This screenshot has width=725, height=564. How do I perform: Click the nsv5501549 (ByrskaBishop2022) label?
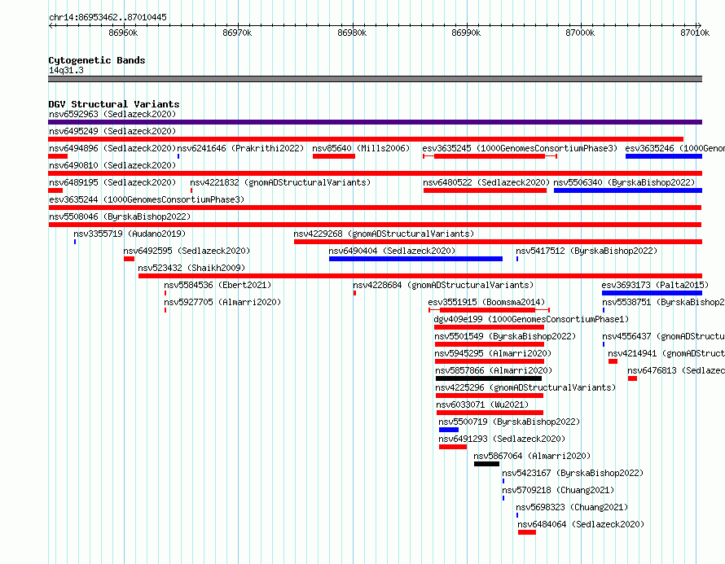(x=505, y=336)
